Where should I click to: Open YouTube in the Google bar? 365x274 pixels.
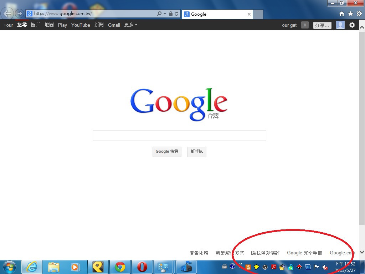pos(81,25)
